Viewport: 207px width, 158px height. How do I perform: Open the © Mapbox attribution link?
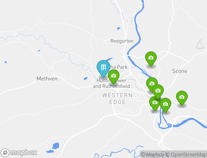[x=153, y=154]
